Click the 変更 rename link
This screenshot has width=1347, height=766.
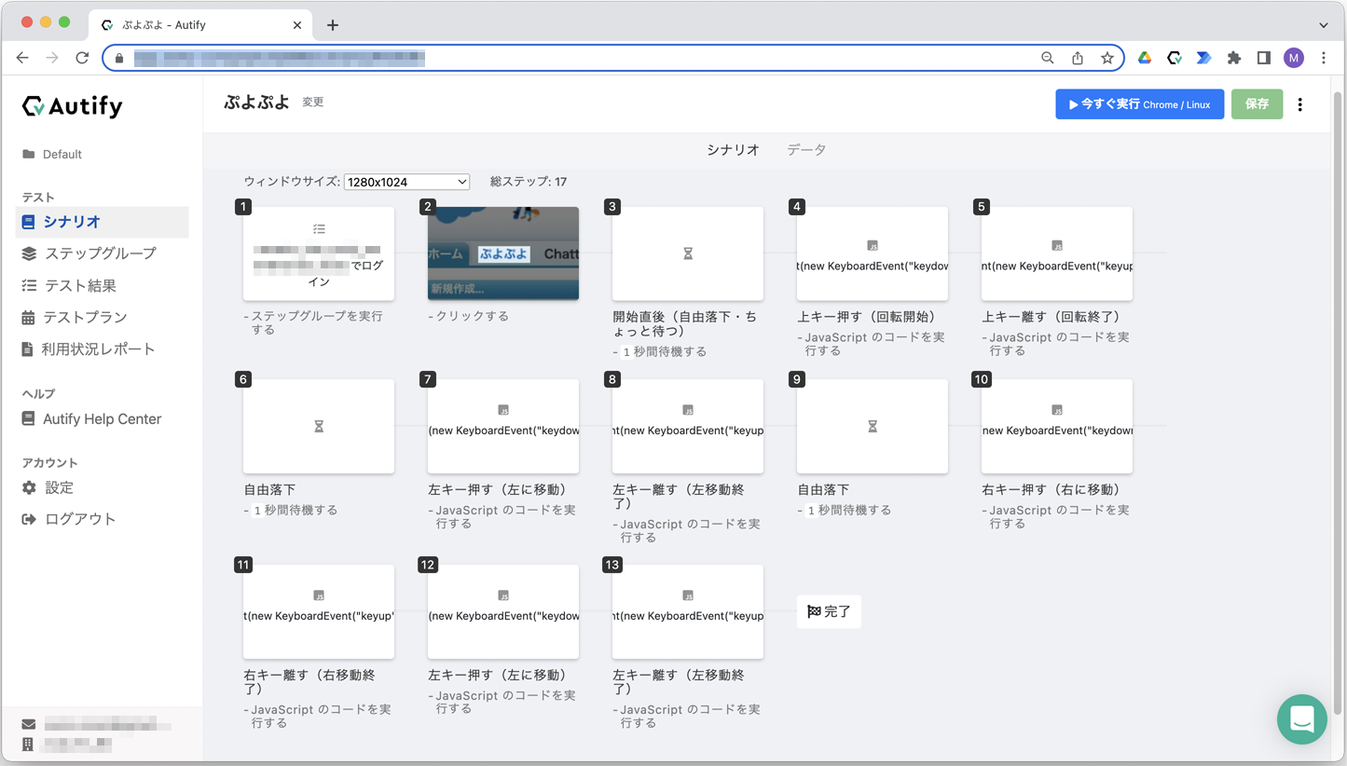tap(312, 103)
